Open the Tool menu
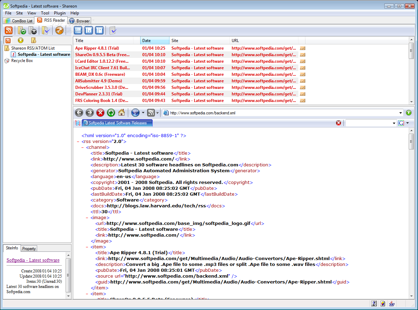 [x=45, y=13]
